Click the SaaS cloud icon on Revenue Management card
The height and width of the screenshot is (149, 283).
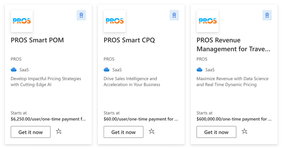coord(200,70)
